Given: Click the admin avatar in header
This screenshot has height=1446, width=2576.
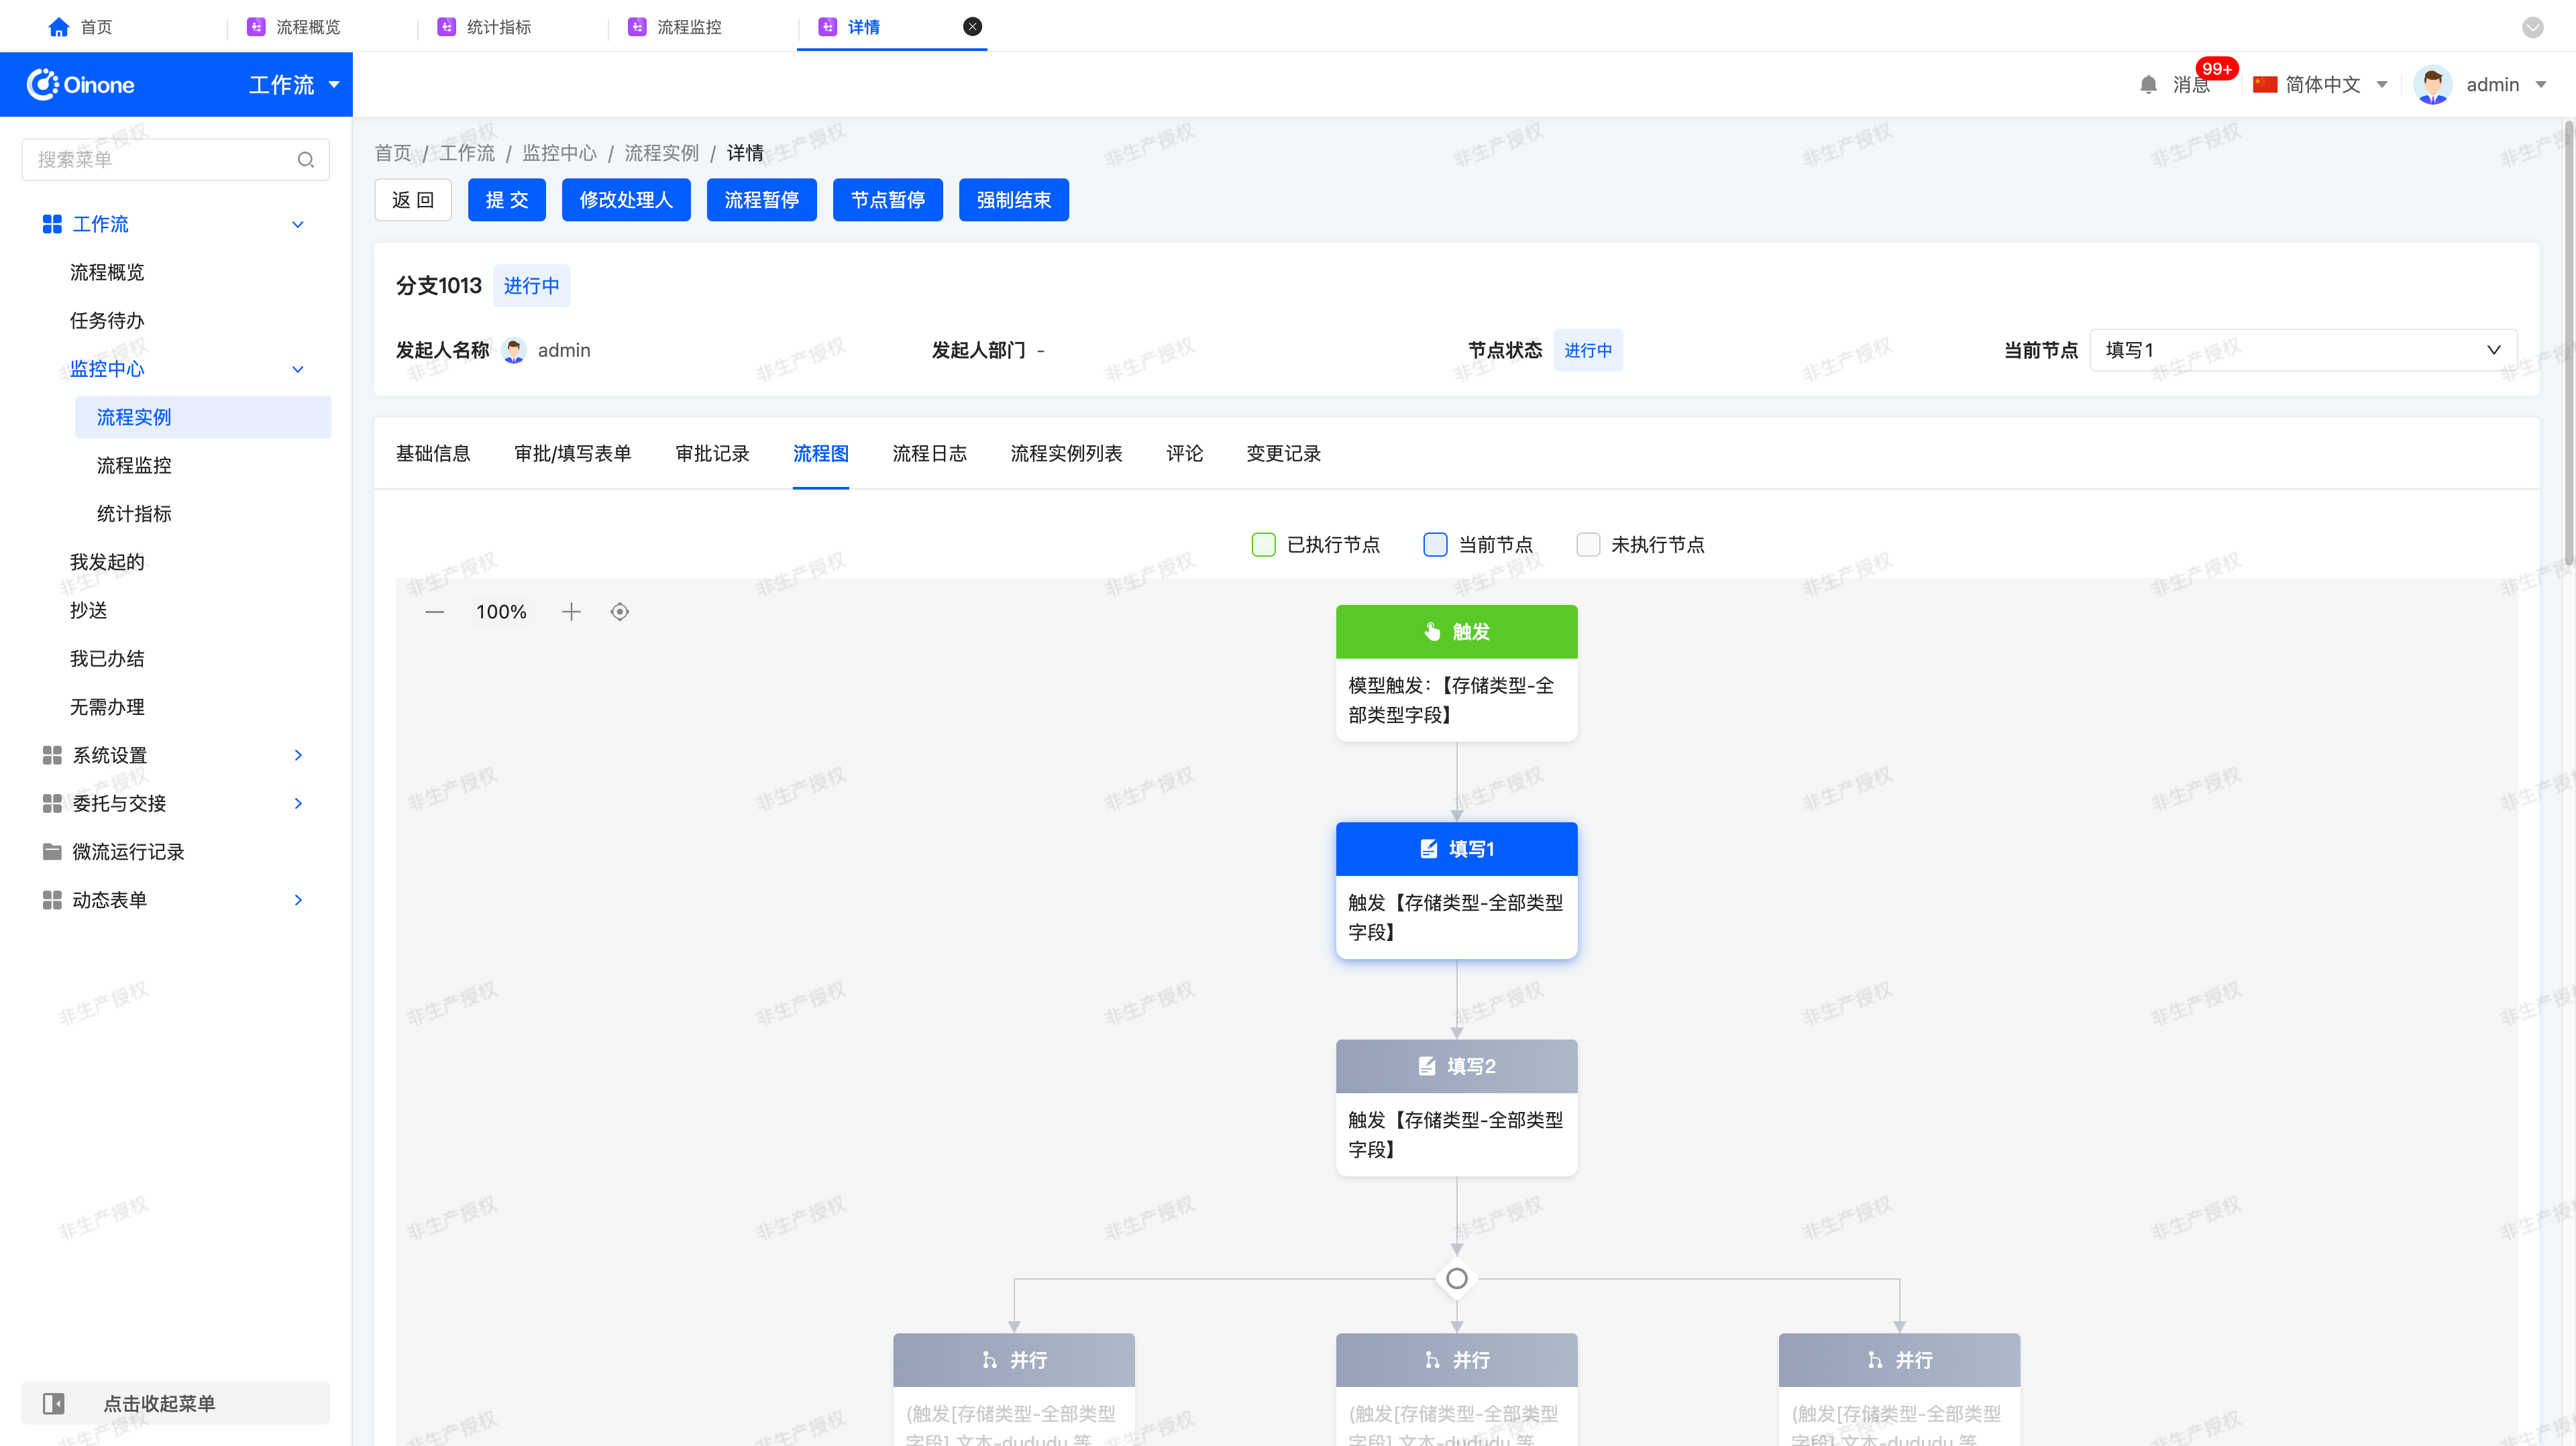Looking at the screenshot, I should coord(2432,85).
